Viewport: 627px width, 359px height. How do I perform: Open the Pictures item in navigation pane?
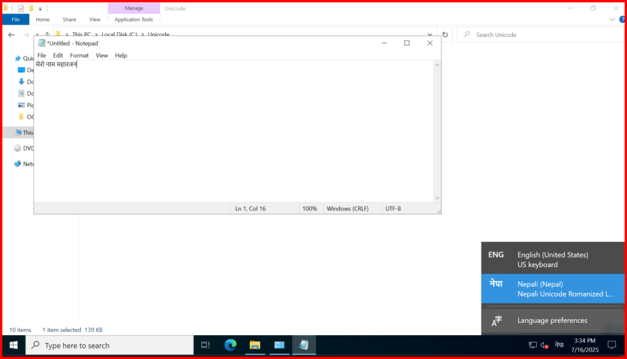coord(26,105)
